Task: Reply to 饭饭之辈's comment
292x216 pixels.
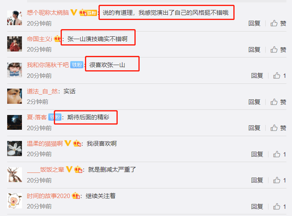Action: 257,180
